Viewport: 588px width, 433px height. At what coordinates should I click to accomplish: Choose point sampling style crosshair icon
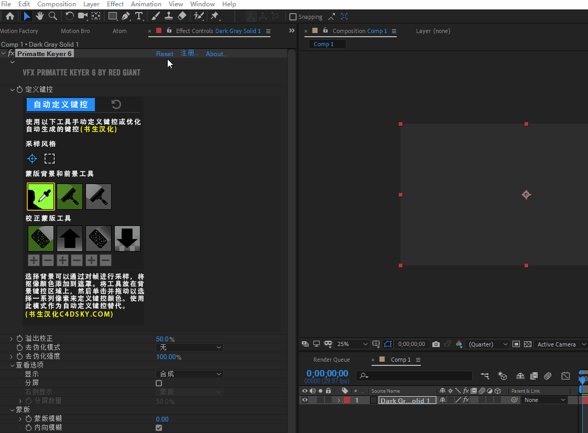click(32, 159)
